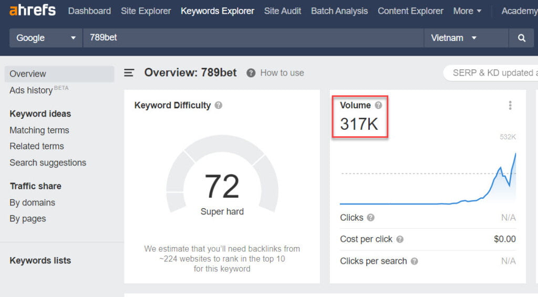The width and height of the screenshot is (538, 297).
Task: Open Site Explorer from the top navigation
Action: click(146, 11)
